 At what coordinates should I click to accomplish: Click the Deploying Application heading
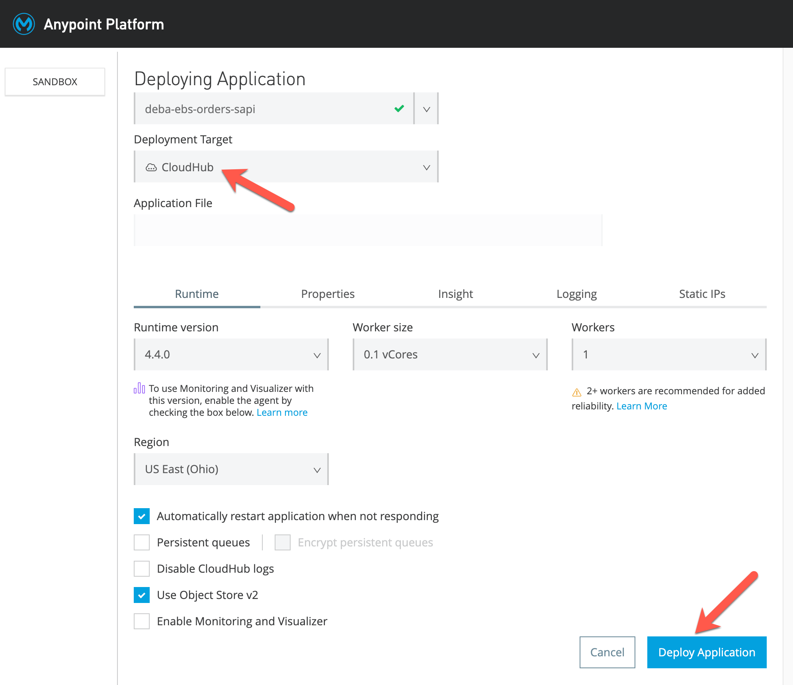click(x=220, y=79)
